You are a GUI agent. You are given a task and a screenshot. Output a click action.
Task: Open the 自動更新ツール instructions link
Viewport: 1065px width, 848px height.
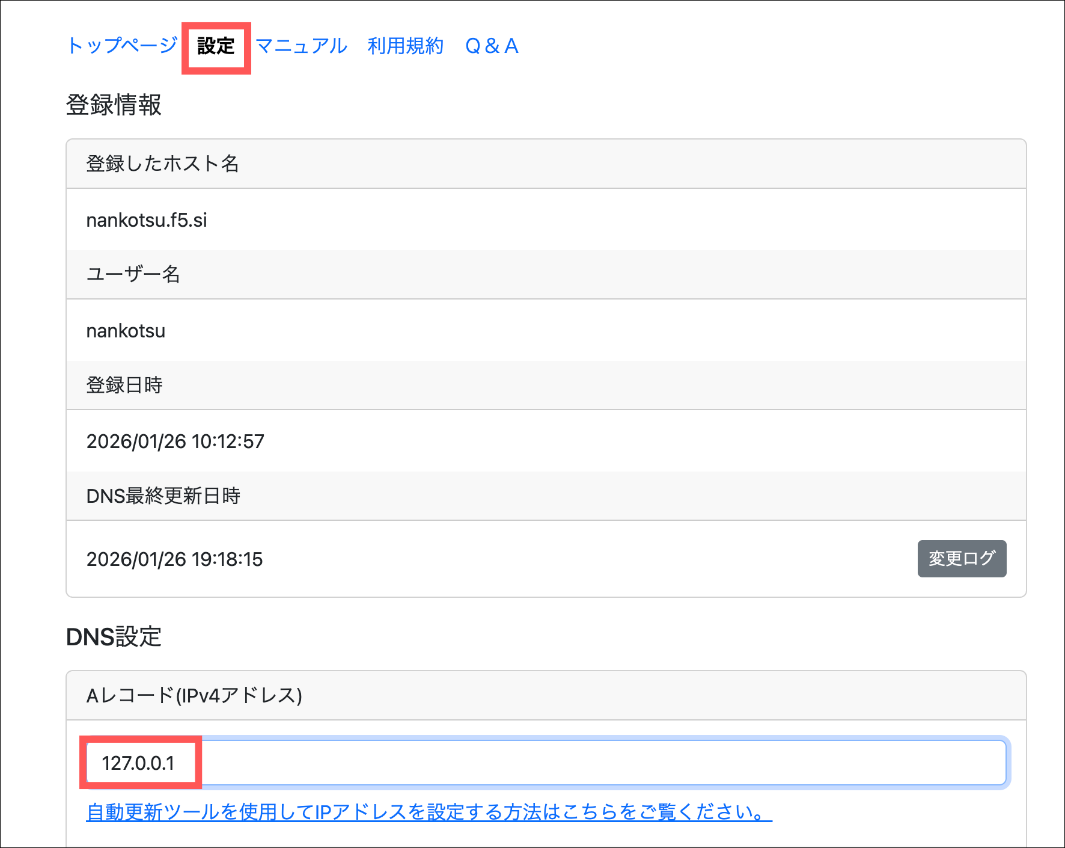429,812
